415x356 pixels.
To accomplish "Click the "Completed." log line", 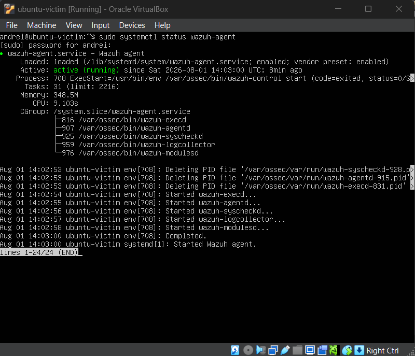I will tap(103, 236).
